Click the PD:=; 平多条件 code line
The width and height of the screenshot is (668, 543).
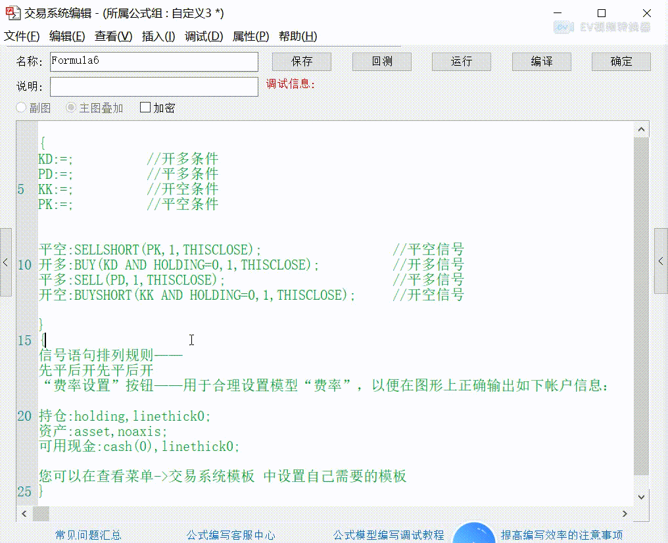[128, 174]
